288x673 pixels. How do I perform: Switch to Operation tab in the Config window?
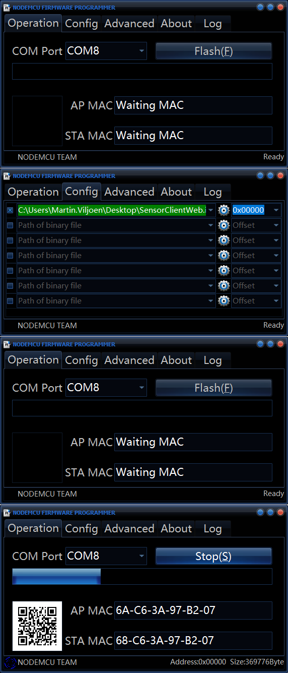pyautogui.click(x=33, y=192)
